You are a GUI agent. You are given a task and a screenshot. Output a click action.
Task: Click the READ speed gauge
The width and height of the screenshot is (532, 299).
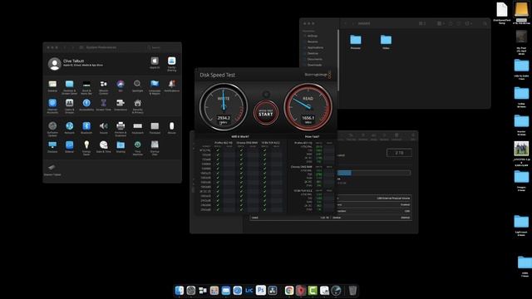[308, 107]
